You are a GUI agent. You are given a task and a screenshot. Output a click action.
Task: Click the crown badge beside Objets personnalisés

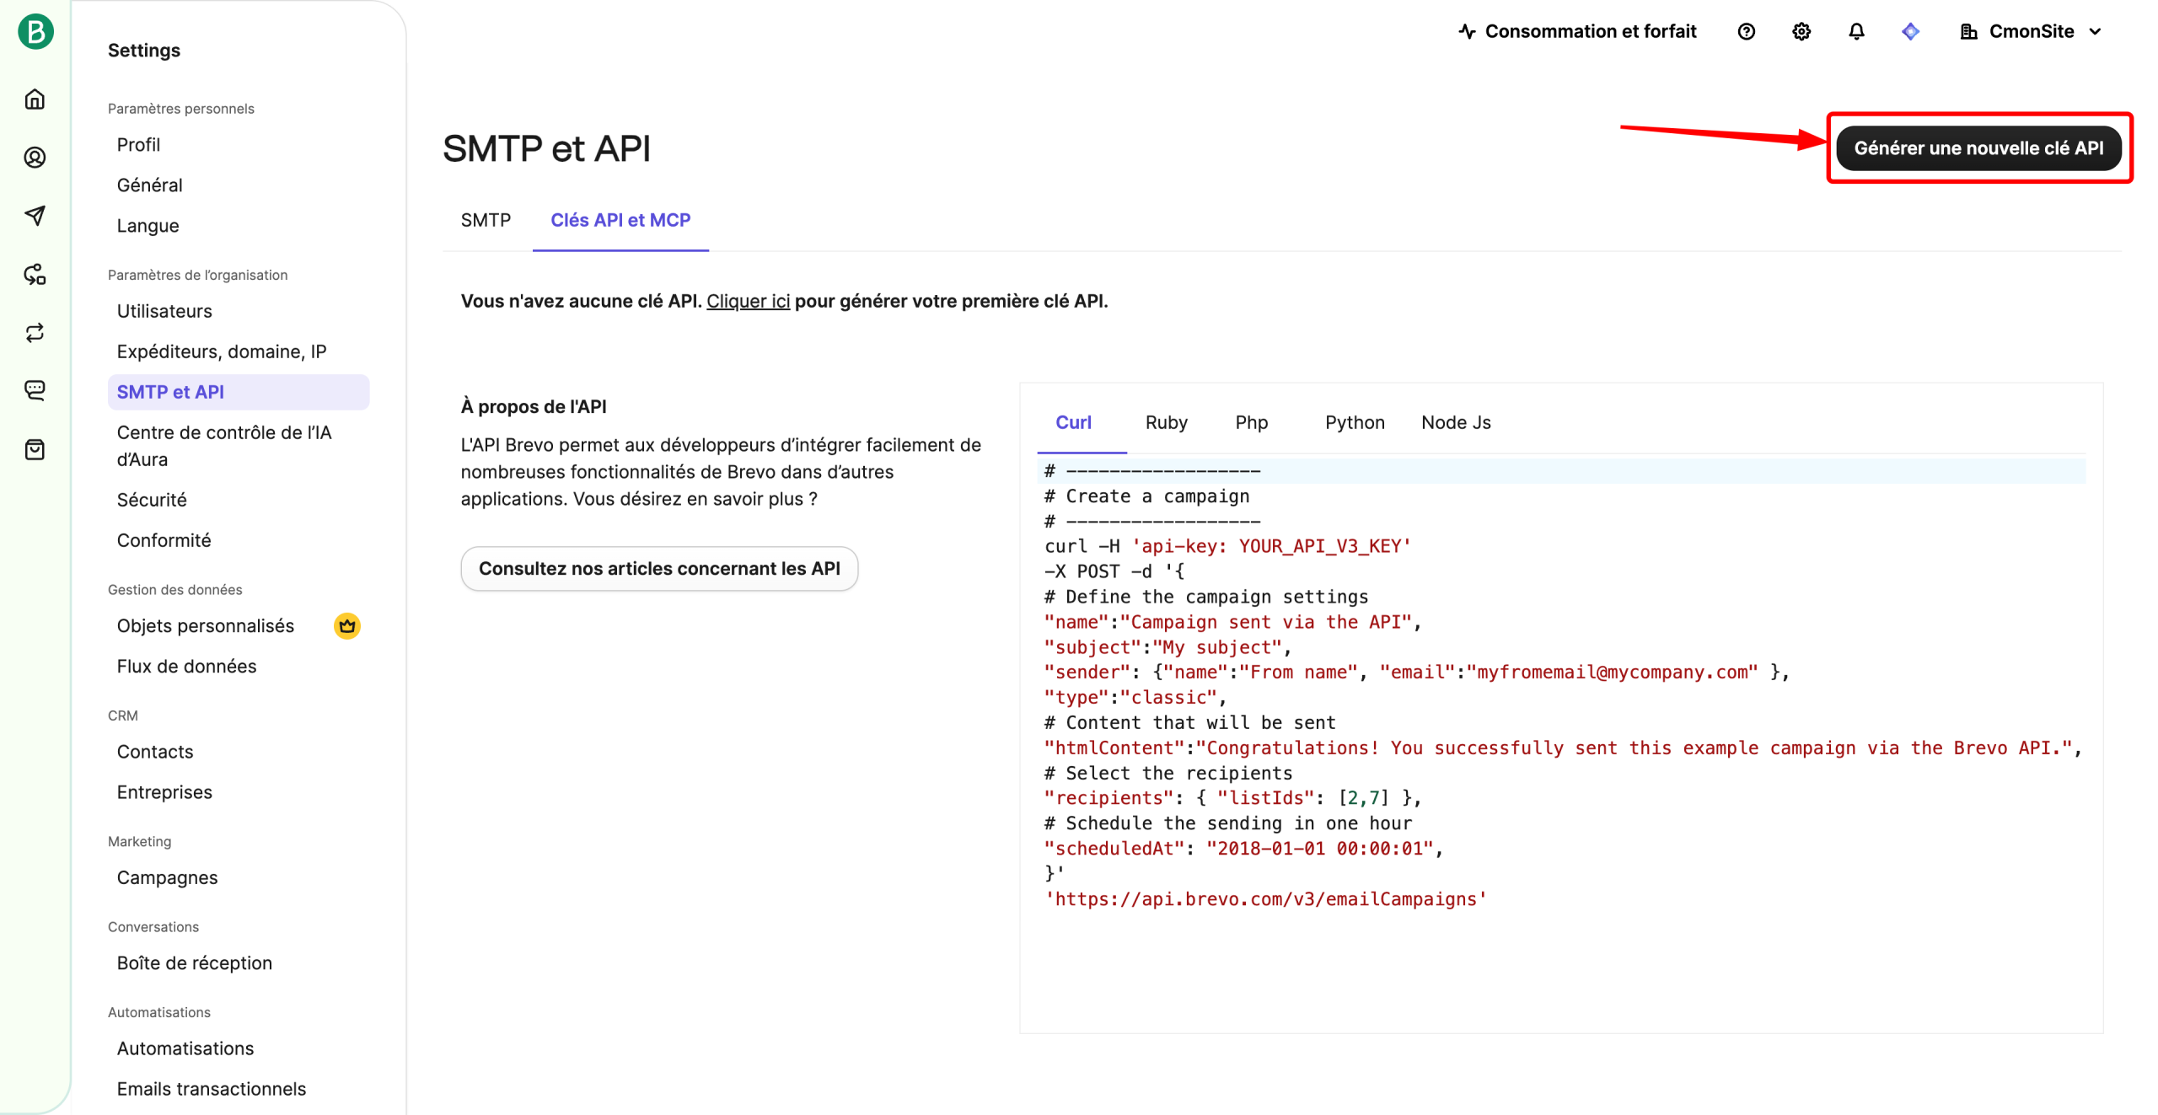[346, 625]
